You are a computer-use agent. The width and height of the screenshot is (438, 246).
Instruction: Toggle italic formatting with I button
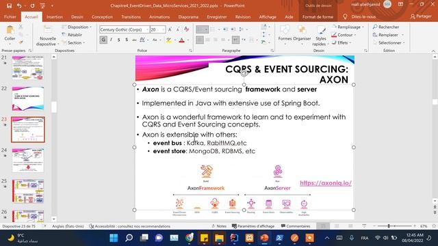coord(111,40)
